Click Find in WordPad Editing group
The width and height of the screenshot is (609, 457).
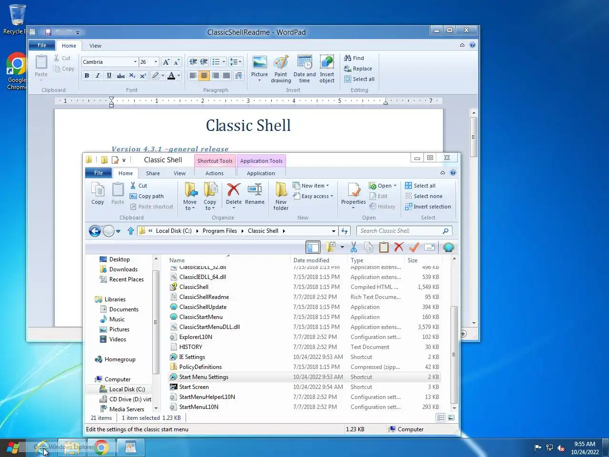pyautogui.click(x=354, y=58)
